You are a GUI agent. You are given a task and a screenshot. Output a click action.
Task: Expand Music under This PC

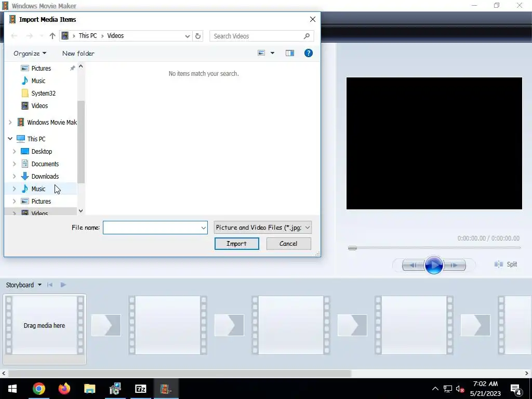pyautogui.click(x=14, y=189)
